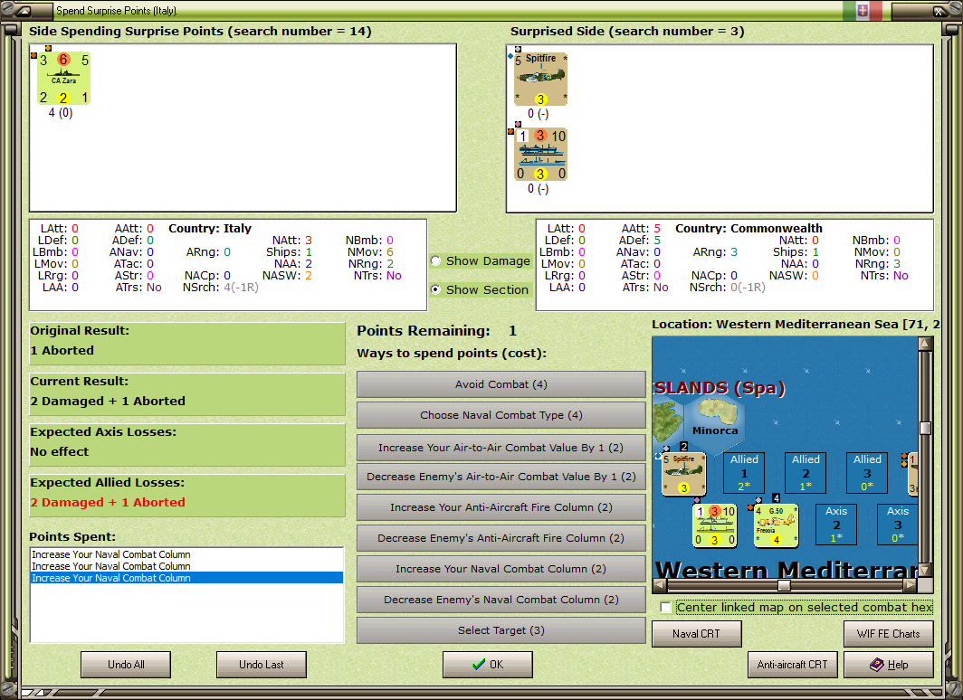This screenshot has width=963, height=700.
Task: Click Avoid Combat (4) button
Action: pos(501,384)
